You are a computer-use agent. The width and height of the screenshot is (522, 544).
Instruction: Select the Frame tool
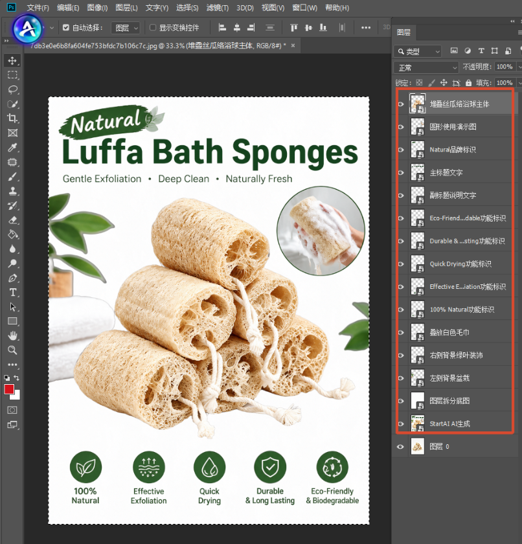tap(12, 133)
